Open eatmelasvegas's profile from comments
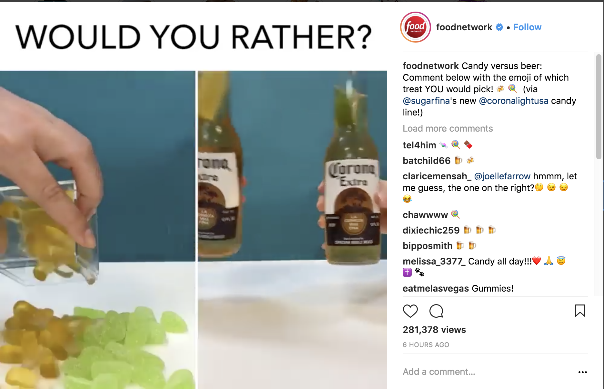Viewport: 604px width, 389px height. 436,288
